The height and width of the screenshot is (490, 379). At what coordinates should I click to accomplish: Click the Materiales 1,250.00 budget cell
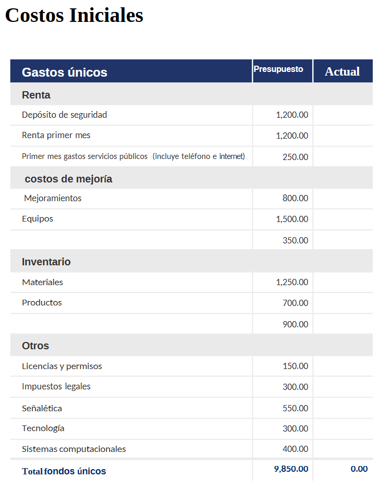click(282, 282)
